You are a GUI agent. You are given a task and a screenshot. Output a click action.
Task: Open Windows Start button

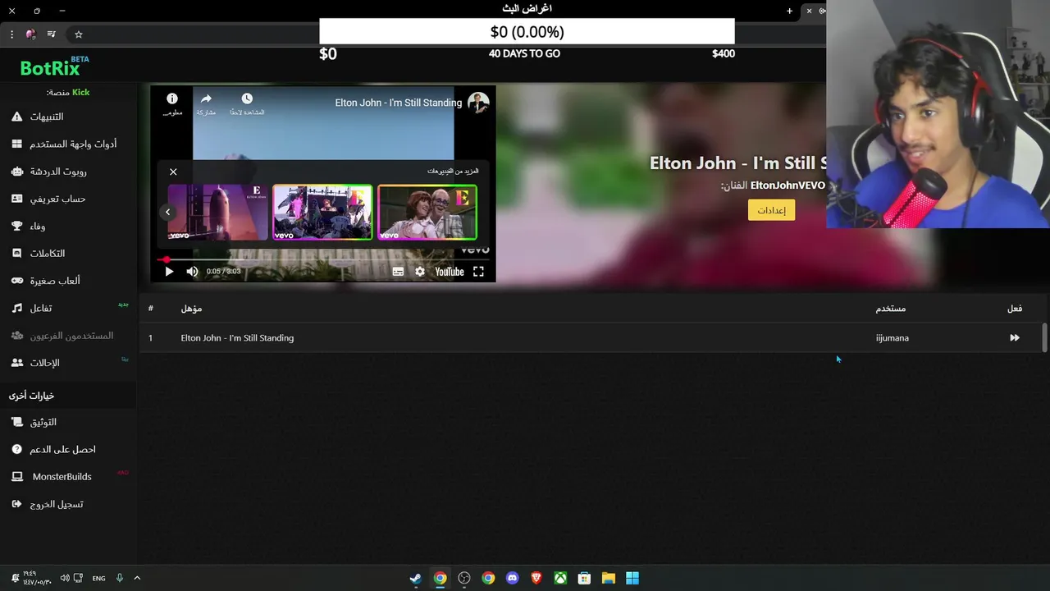(632, 578)
